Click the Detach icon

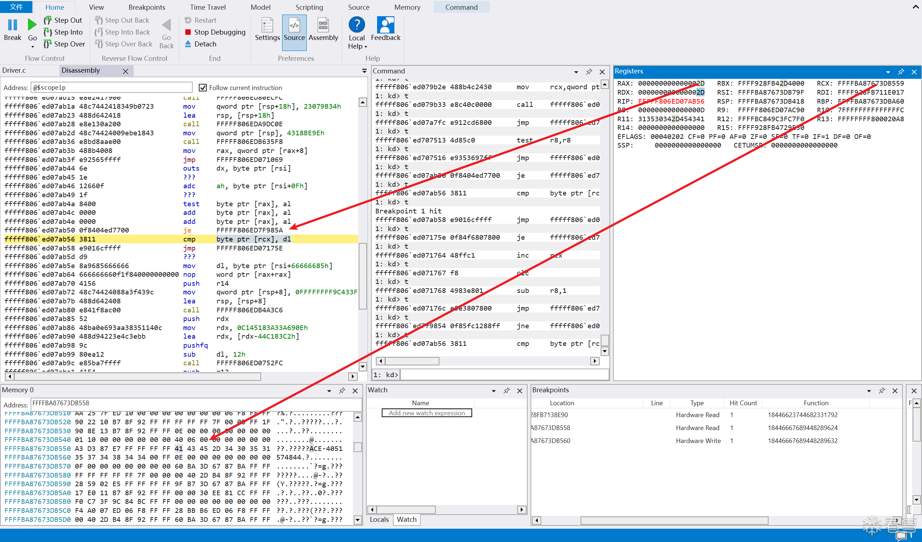point(188,44)
